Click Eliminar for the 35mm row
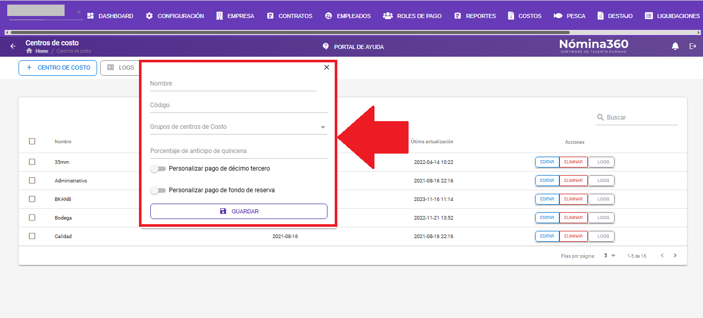Viewport: 703px width, 318px height. coord(573,162)
